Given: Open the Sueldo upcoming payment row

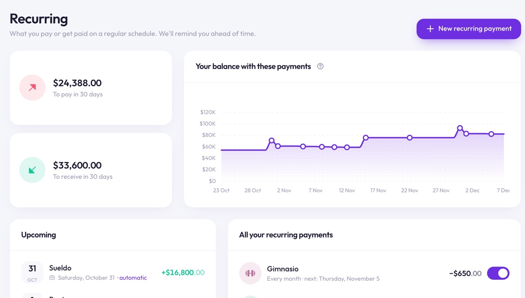Looking at the screenshot, I should coord(113,272).
